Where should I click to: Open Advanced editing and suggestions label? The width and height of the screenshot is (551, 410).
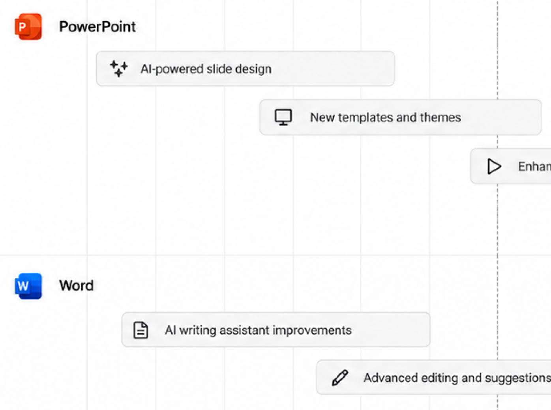[x=457, y=378]
